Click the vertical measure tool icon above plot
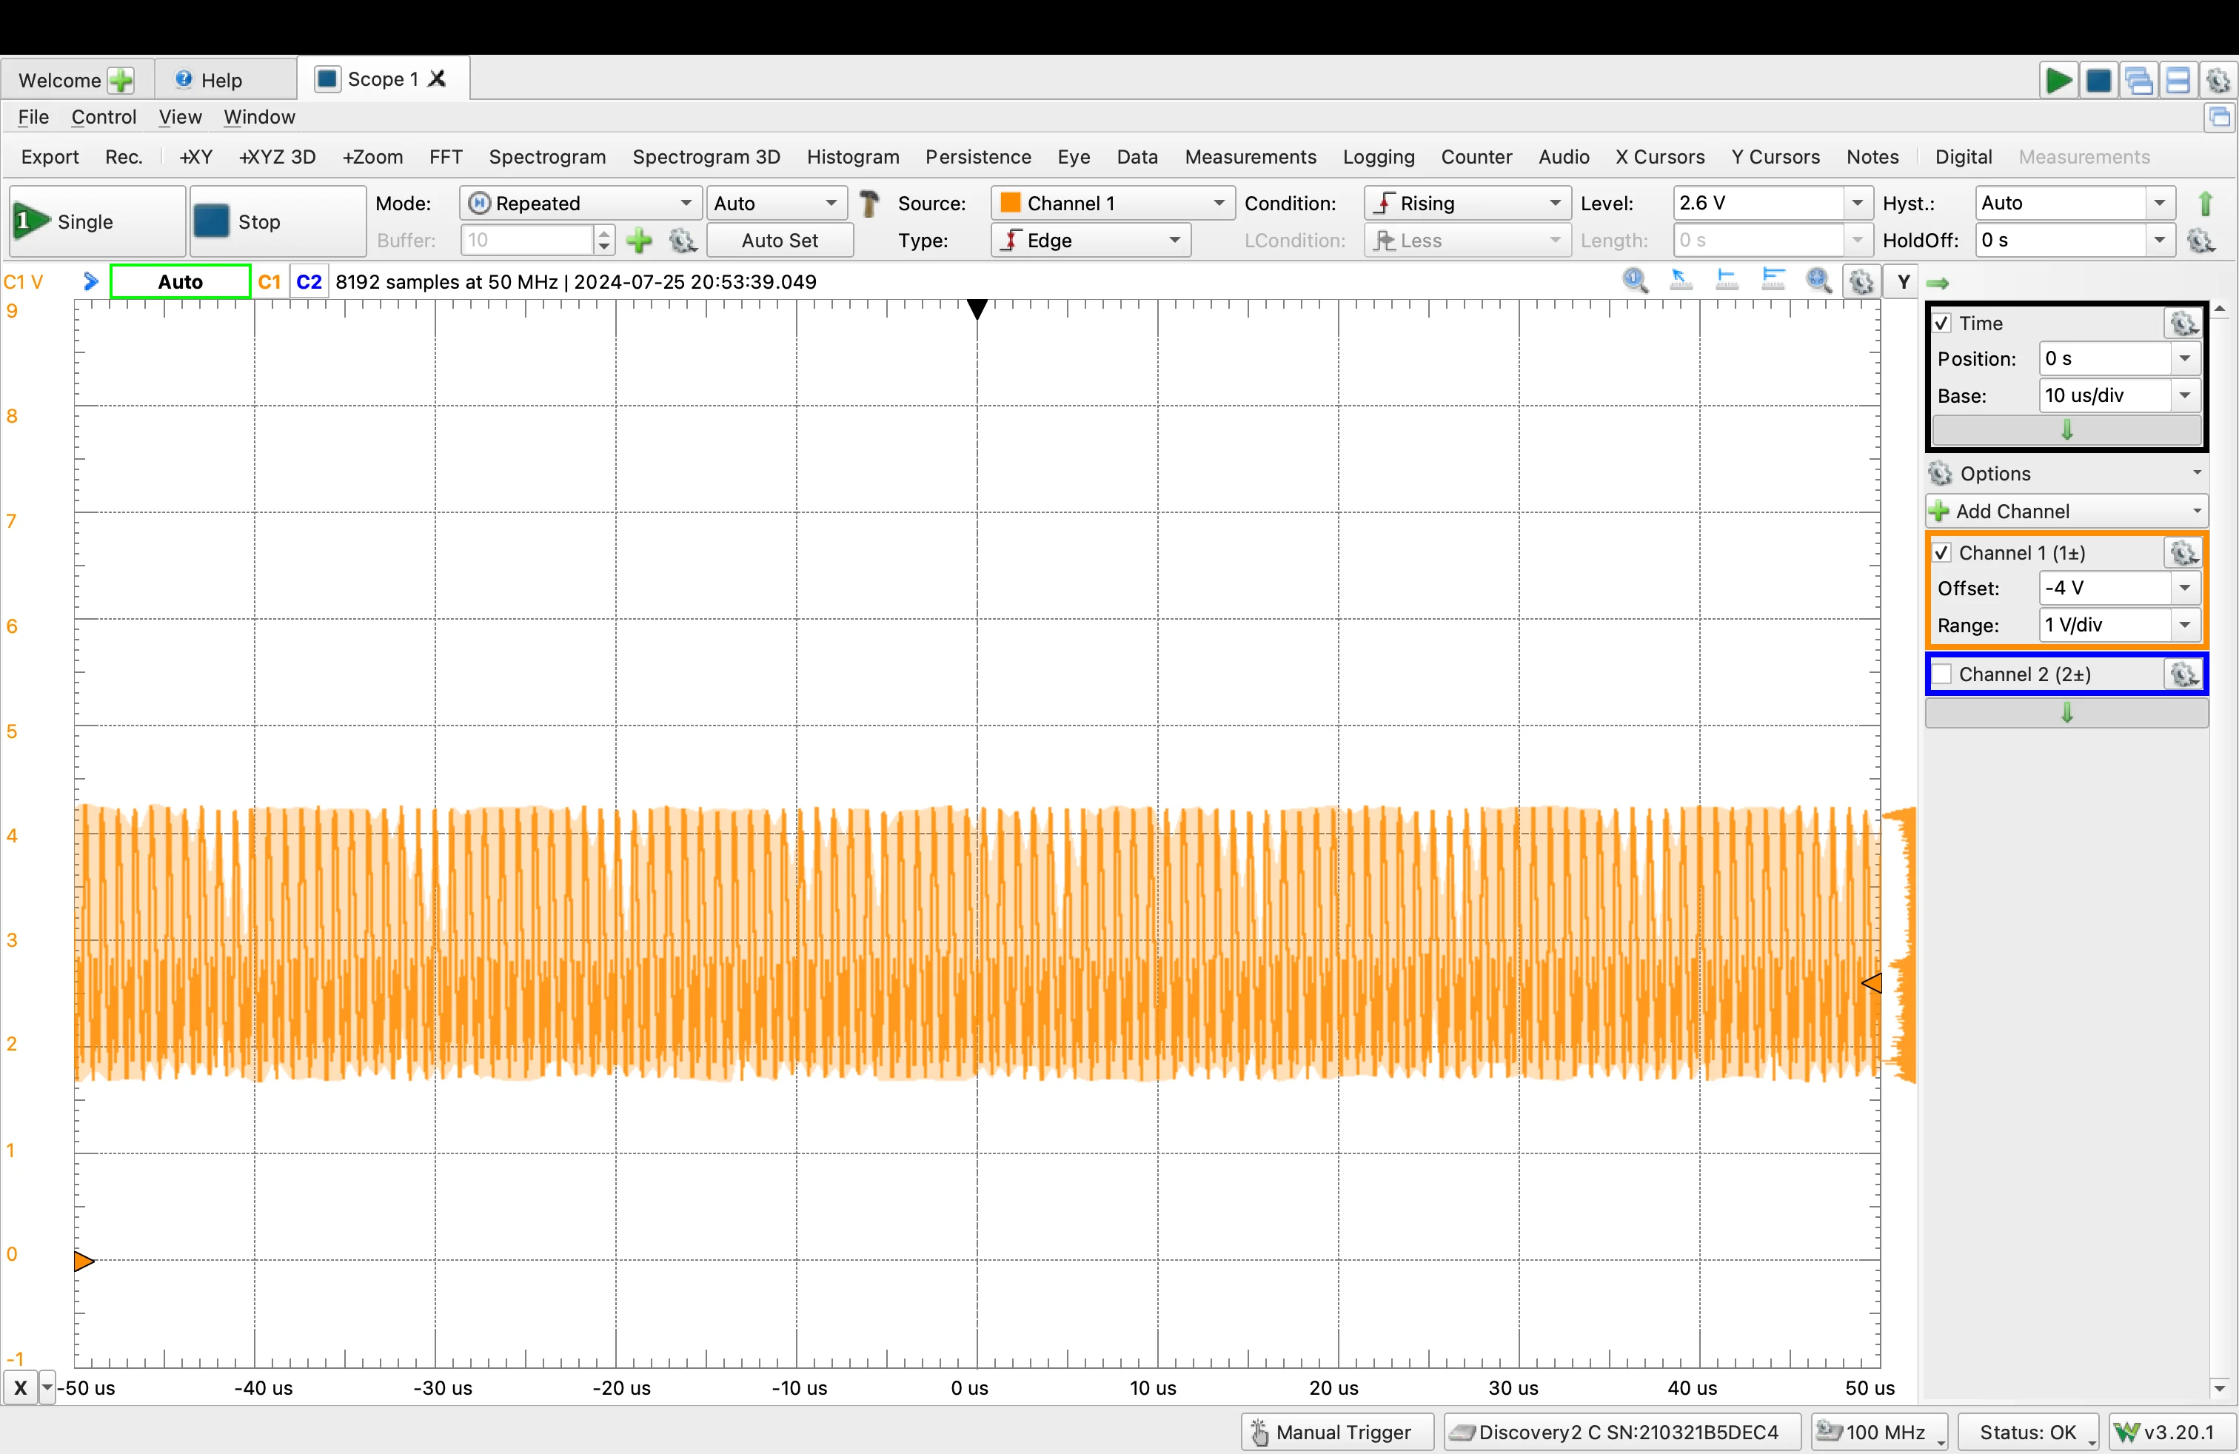Screen dimensions: 2239x1454 tap(1727, 281)
